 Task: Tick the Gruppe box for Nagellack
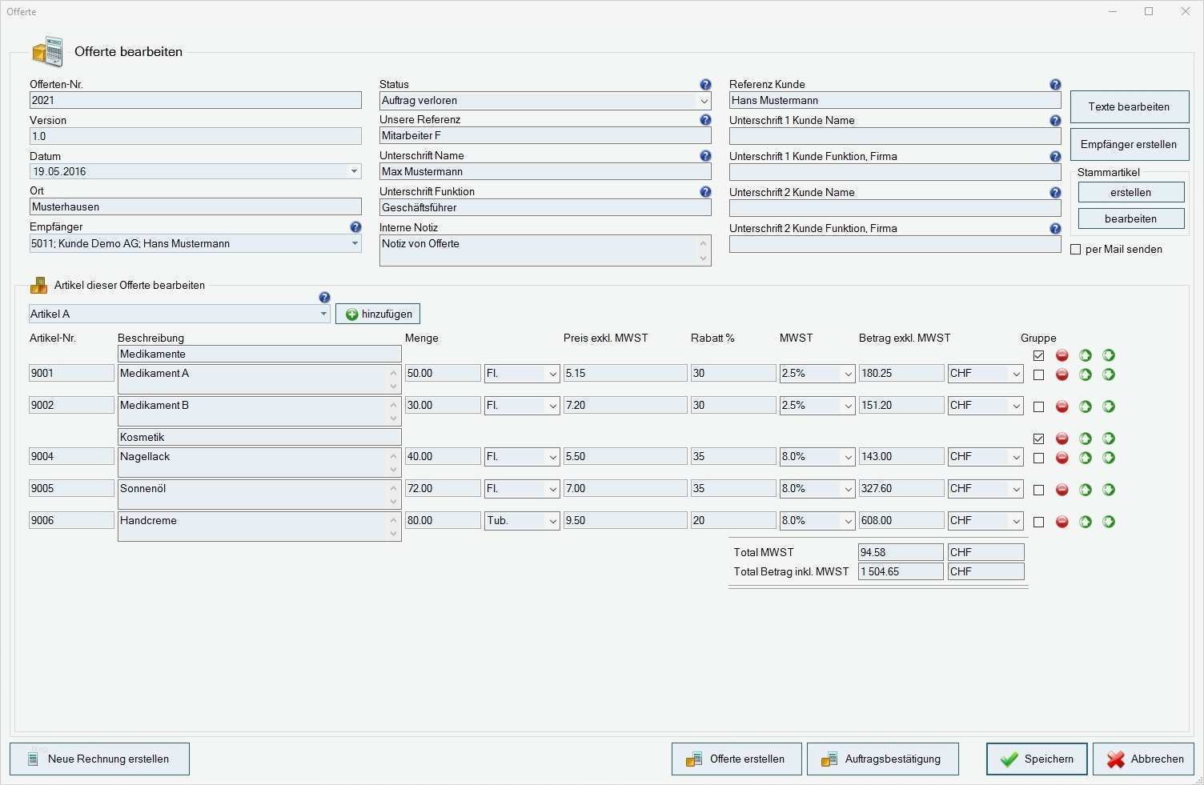click(1038, 458)
